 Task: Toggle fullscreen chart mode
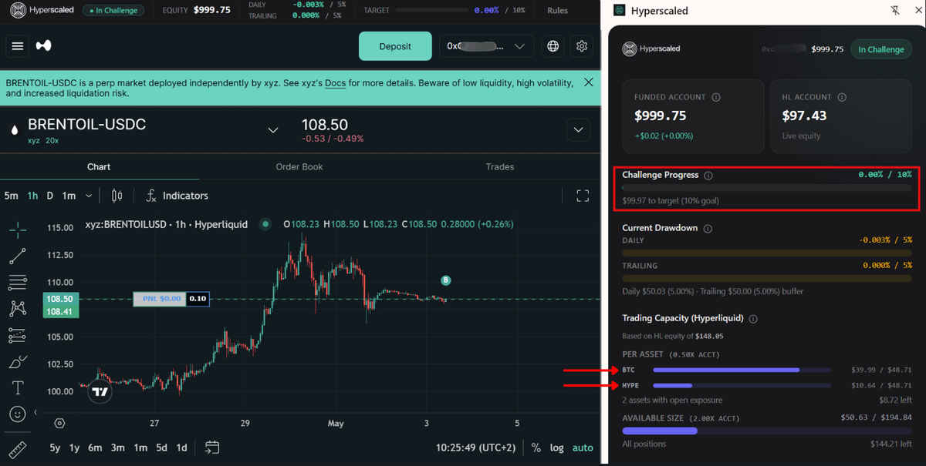[583, 196]
